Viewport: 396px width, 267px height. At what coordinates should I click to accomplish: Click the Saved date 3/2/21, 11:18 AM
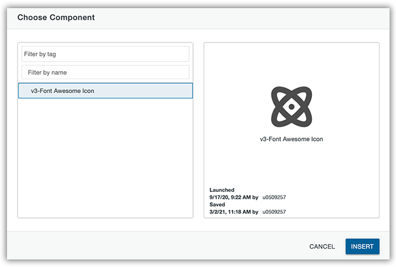coord(230,212)
